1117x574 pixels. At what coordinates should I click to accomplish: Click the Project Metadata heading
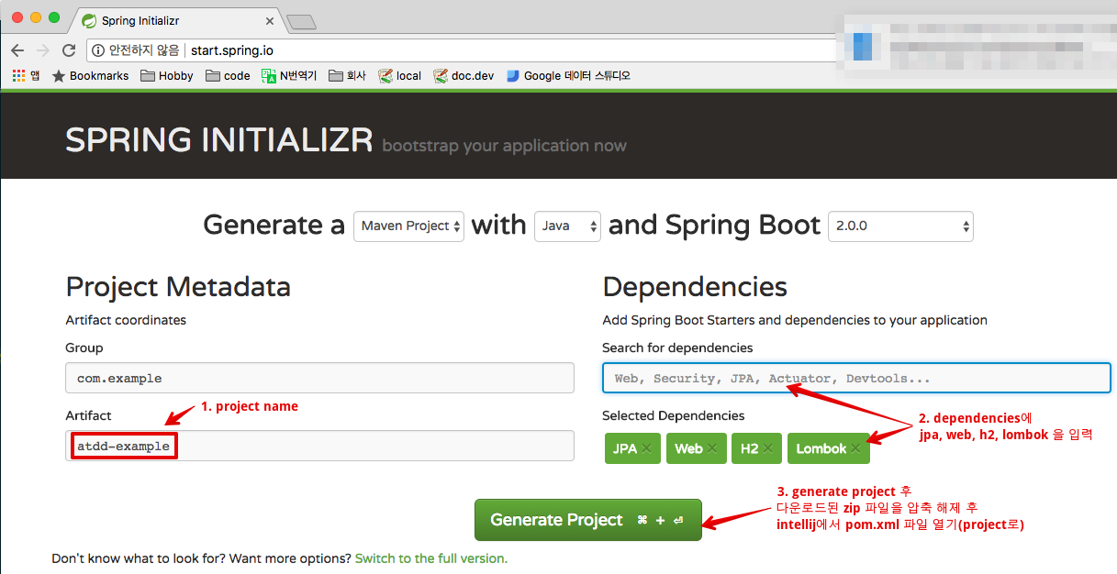(x=178, y=287)
